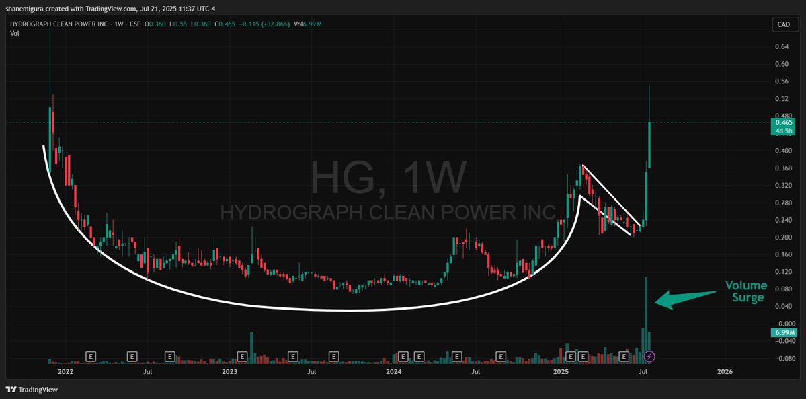Click the 0.465 current price label
Screen dimensions: 806x399
tap(783, 122)
